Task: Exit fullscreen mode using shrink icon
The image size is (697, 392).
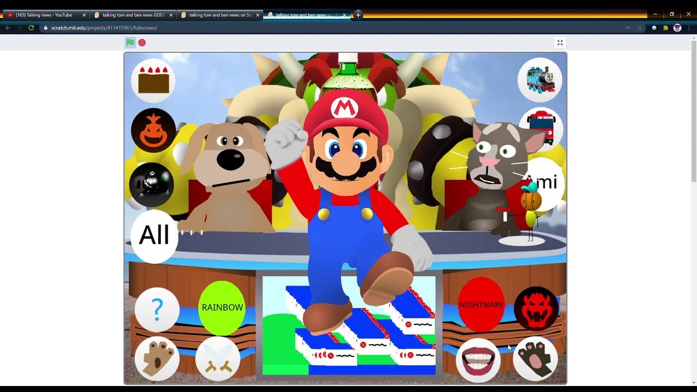Action: (x=560, y=42)
